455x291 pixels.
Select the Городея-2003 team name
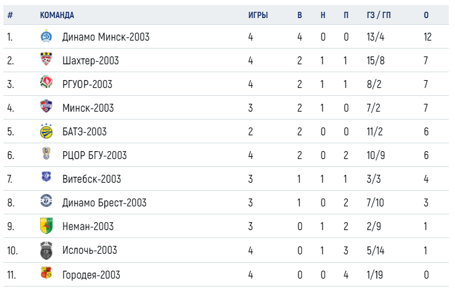(x=91, y=275)
